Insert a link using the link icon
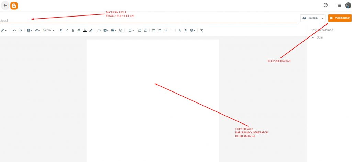This screenshot has width=352, height=162. point(99,30)
